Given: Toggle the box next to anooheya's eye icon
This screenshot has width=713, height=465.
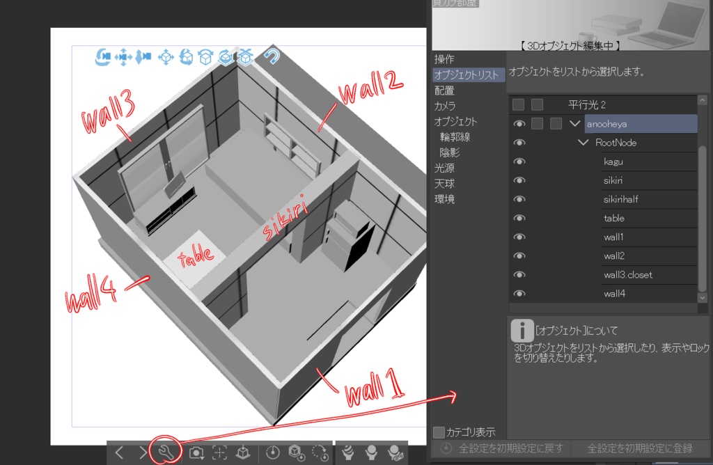Looking at the screenshot, I should (x=537, y=124).
